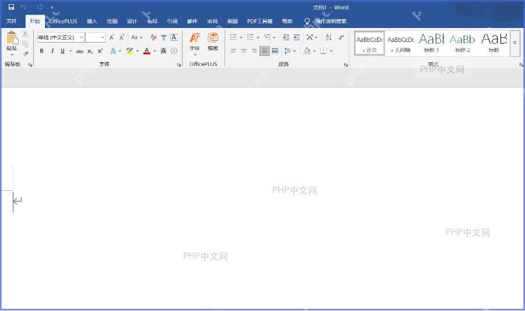
Task: Click the 操作说明搜索 search box
Action: [x=325, y=21]
